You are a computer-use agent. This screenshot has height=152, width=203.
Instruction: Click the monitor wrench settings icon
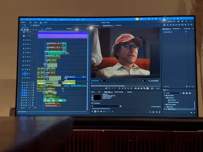pos(149,81)
